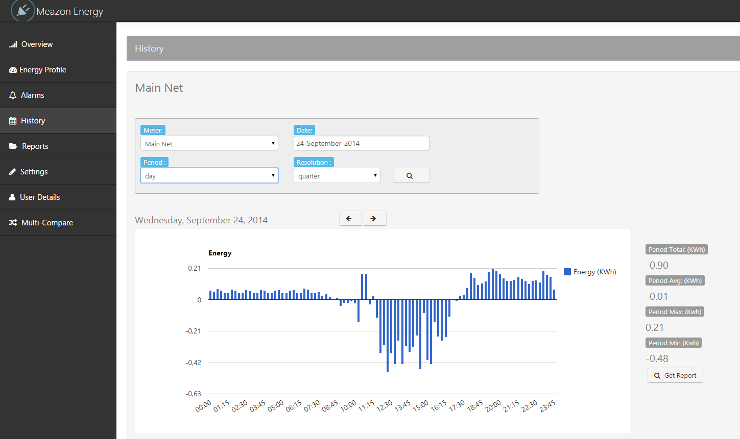Image resolution: width=740 pixels, height=439 pixels.
Task: Click the Meter: field label
Action: pyautogui.click(x=153, y=130)
